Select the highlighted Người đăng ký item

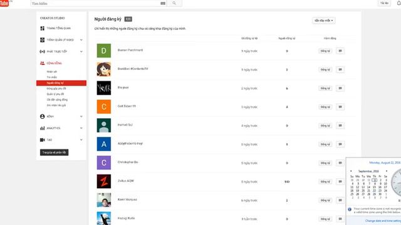61,83
